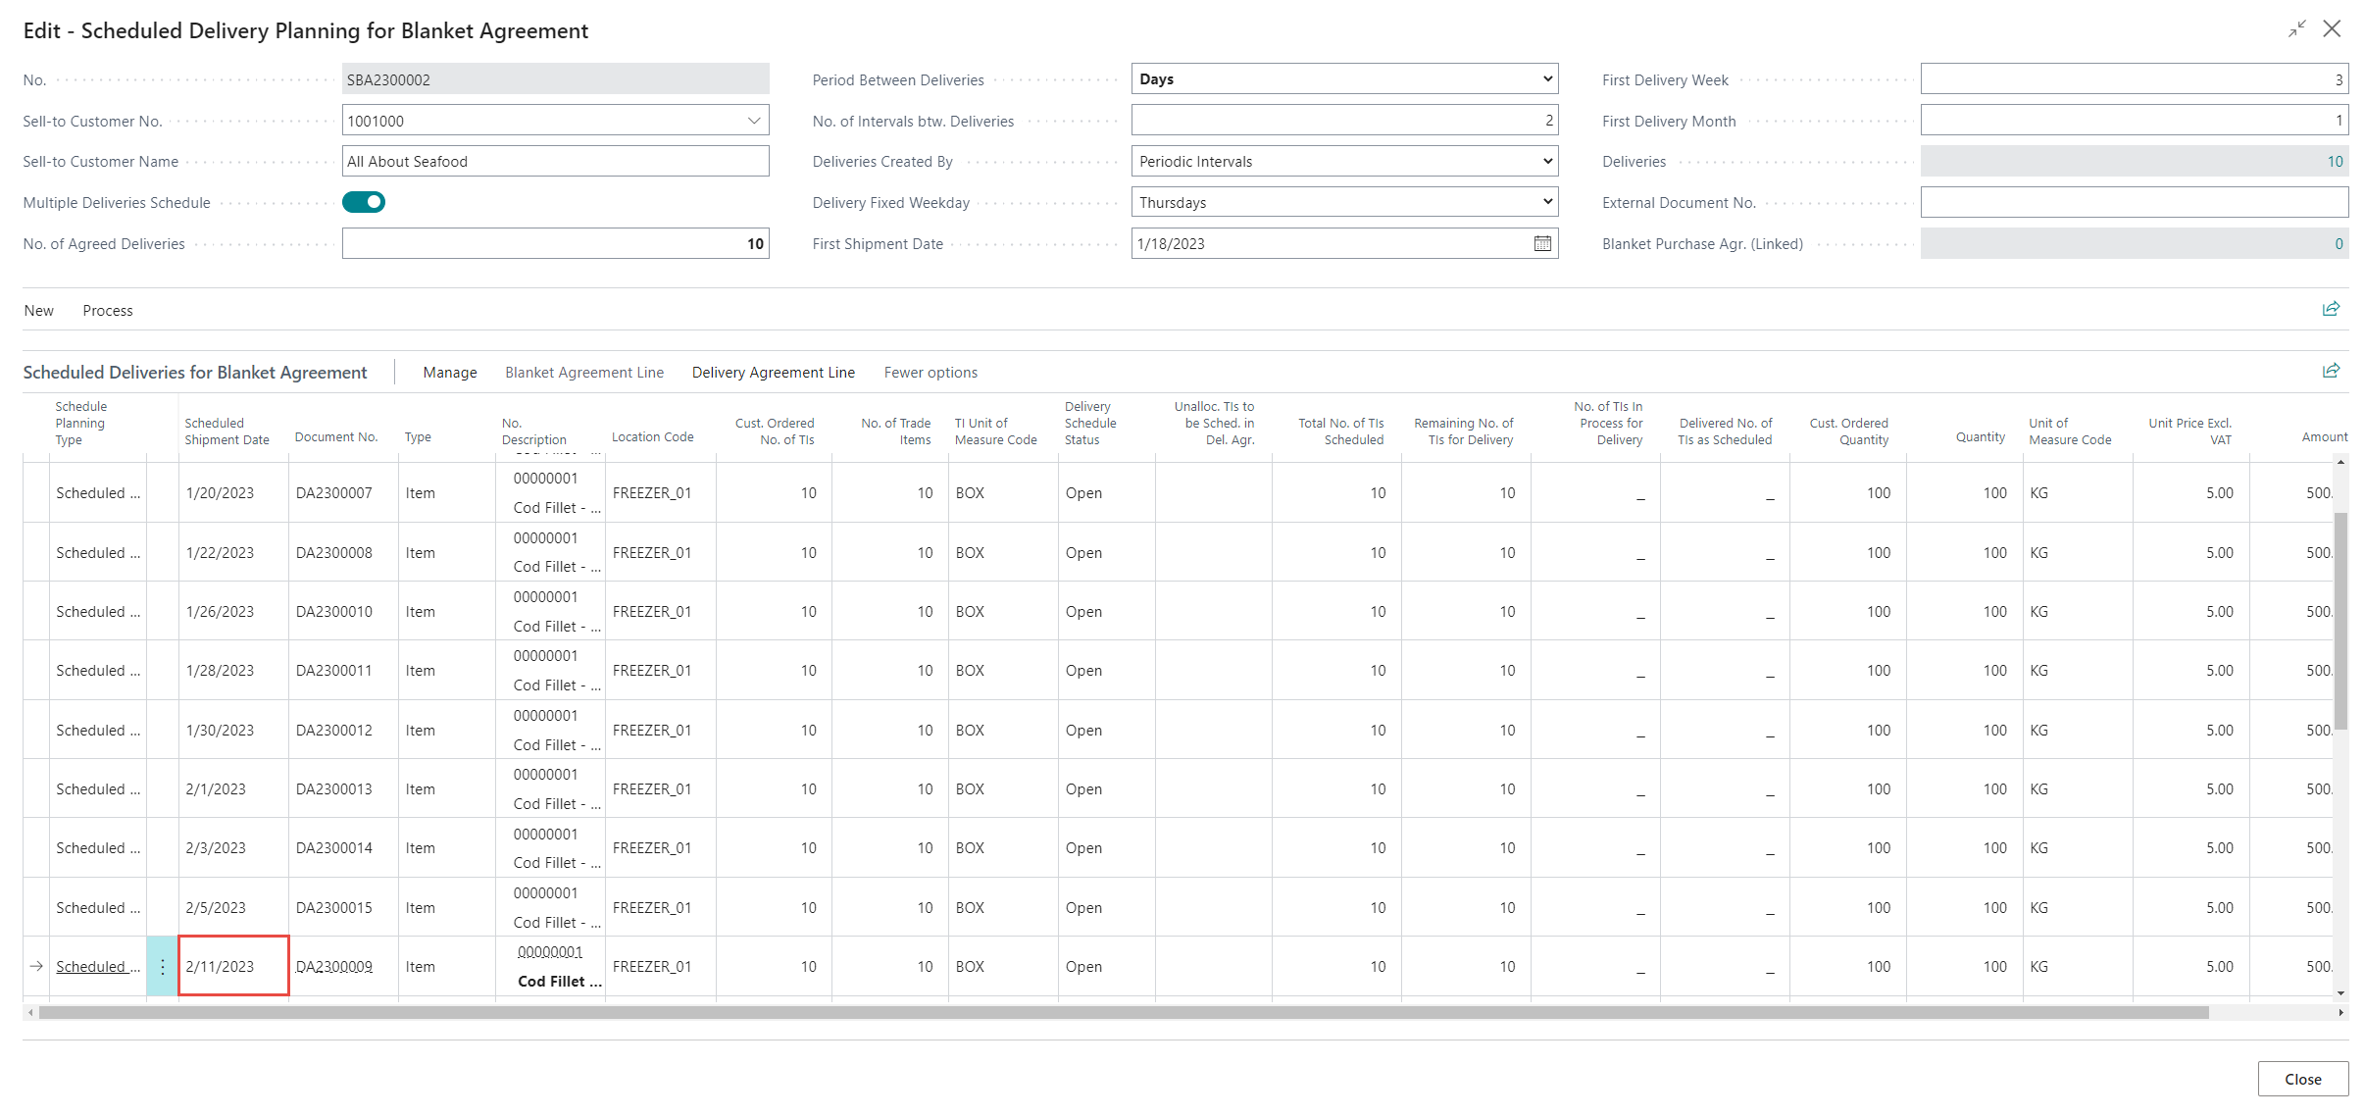This screenshot has height=1116, width=2364.
Task: Open row options three-dot menu for DA2300009
Action: pyautogui.click(x=163, y=967)
